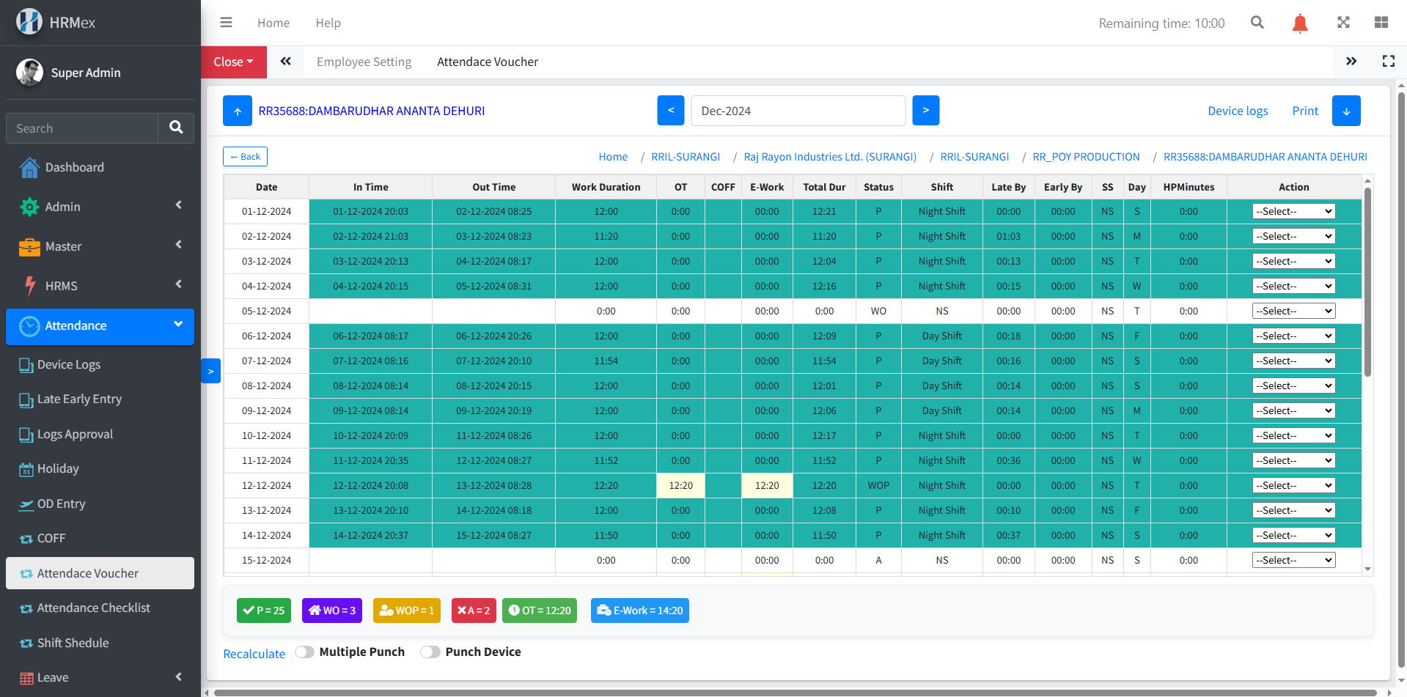Viewport: 1407px width, 697px height.
Task: Toggle the Multiple Punch switch
Action: (305, 652)
